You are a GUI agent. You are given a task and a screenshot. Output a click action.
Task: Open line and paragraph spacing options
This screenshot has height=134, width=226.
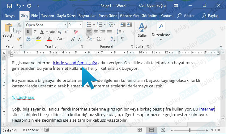(120, 32)
